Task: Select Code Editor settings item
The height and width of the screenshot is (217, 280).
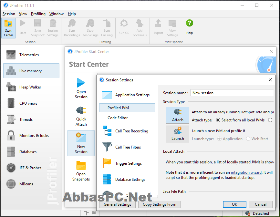Action: click(127, 118)
